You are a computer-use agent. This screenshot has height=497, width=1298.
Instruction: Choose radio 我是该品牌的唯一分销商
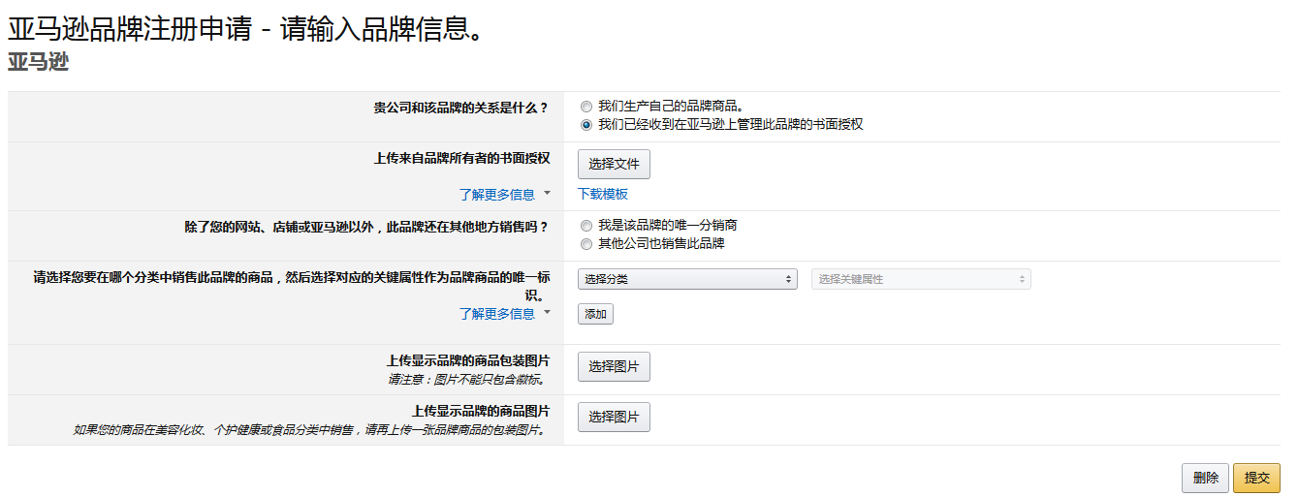[586, 226]
